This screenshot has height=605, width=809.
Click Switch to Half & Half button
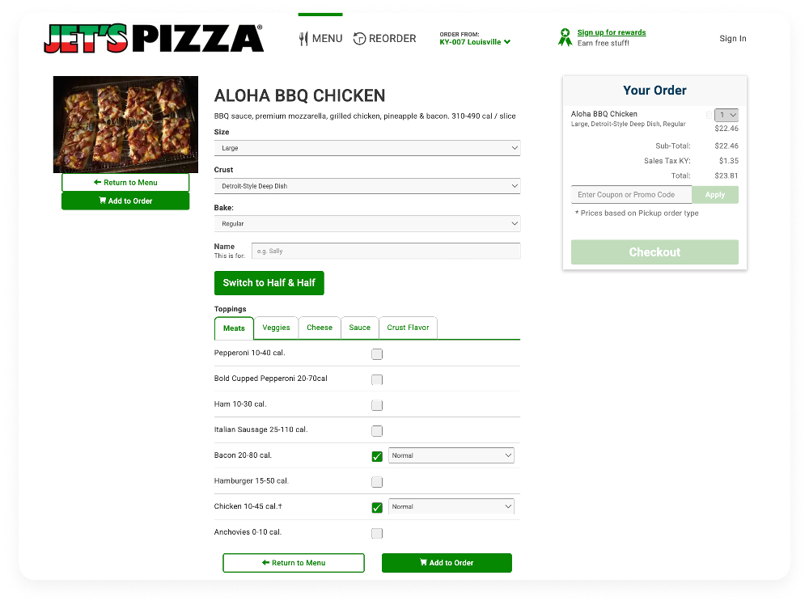269,283
